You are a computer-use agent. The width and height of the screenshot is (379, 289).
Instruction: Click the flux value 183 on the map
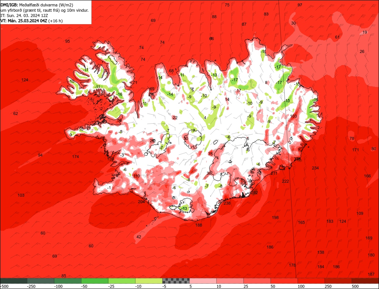click(x=330, y=221)
